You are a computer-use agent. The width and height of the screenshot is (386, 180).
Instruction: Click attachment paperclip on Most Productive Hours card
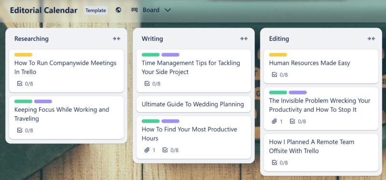pos(147,150)
